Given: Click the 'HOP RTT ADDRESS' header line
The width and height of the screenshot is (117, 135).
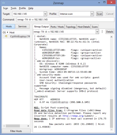Looking at the screenshot, I should pos(47,100).
